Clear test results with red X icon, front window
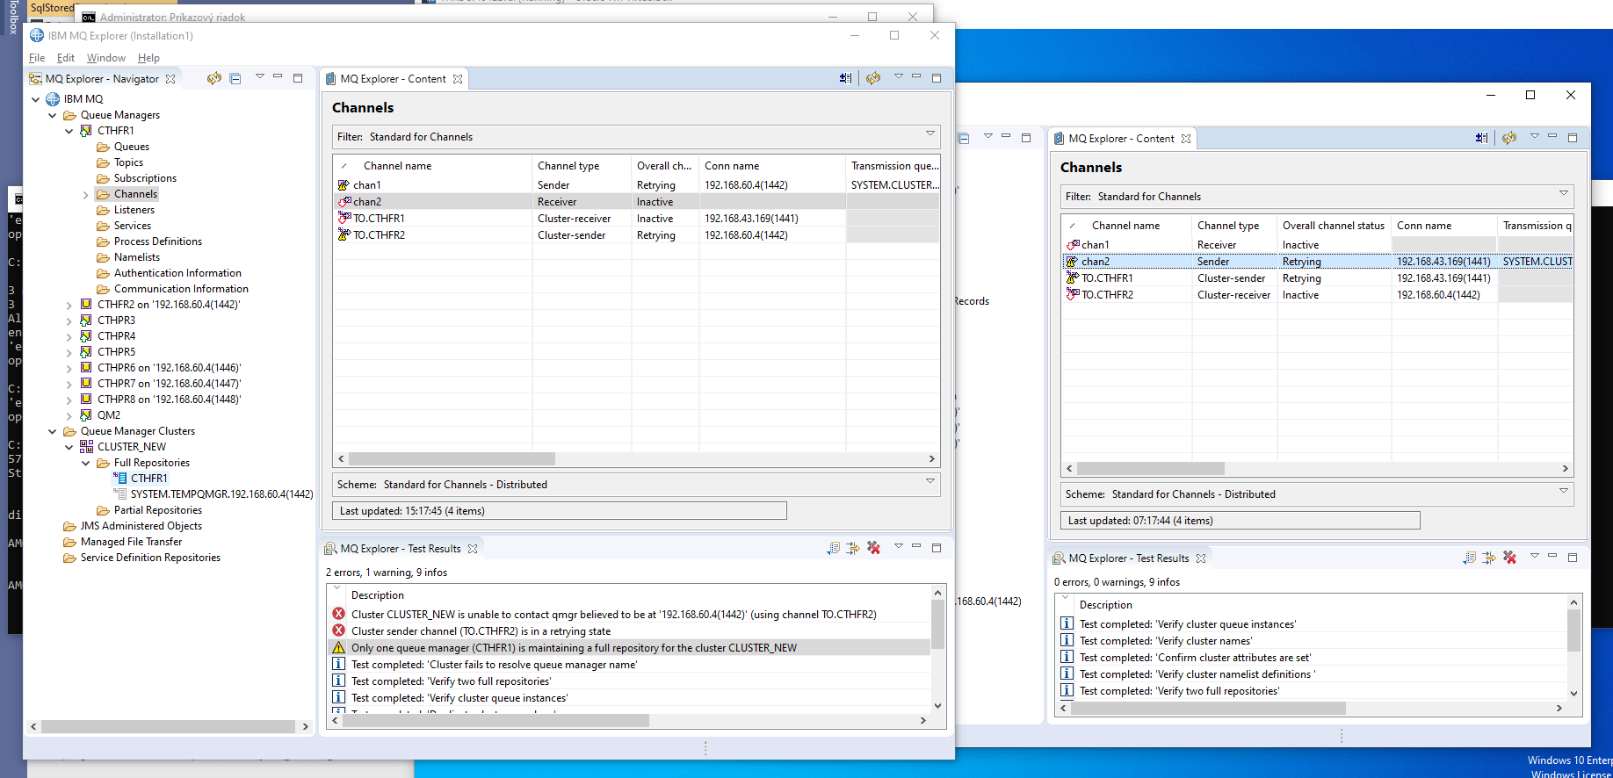The width and height of the screenshot is (1613, 778). click(873, 548)
